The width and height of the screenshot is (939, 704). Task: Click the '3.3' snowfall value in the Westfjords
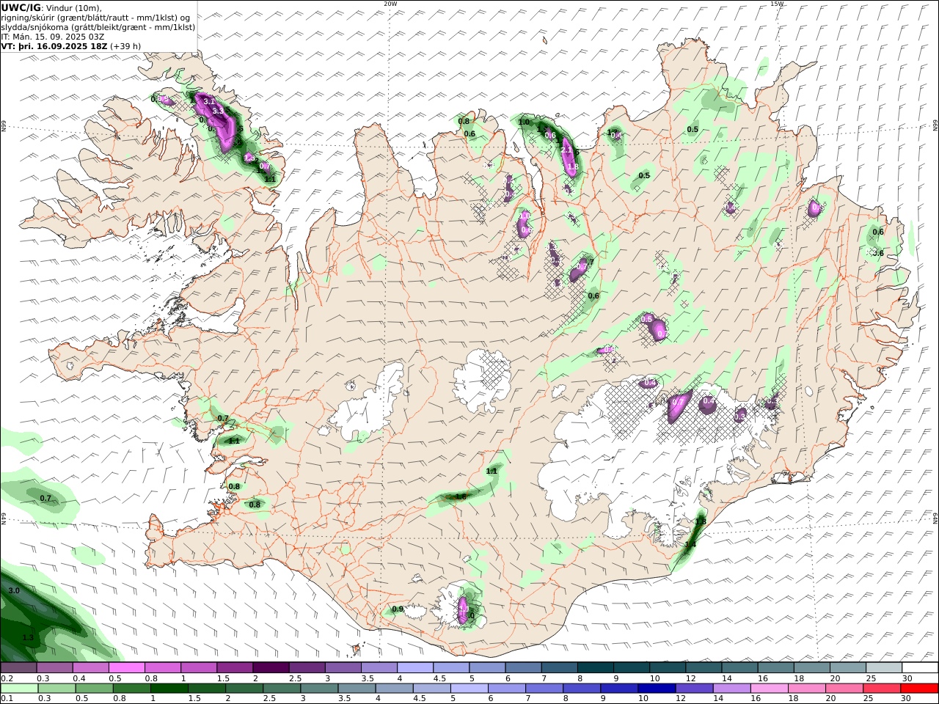(x=217, y=111)
